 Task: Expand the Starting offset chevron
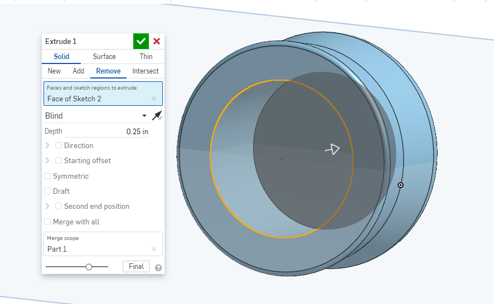pos(47,160)
